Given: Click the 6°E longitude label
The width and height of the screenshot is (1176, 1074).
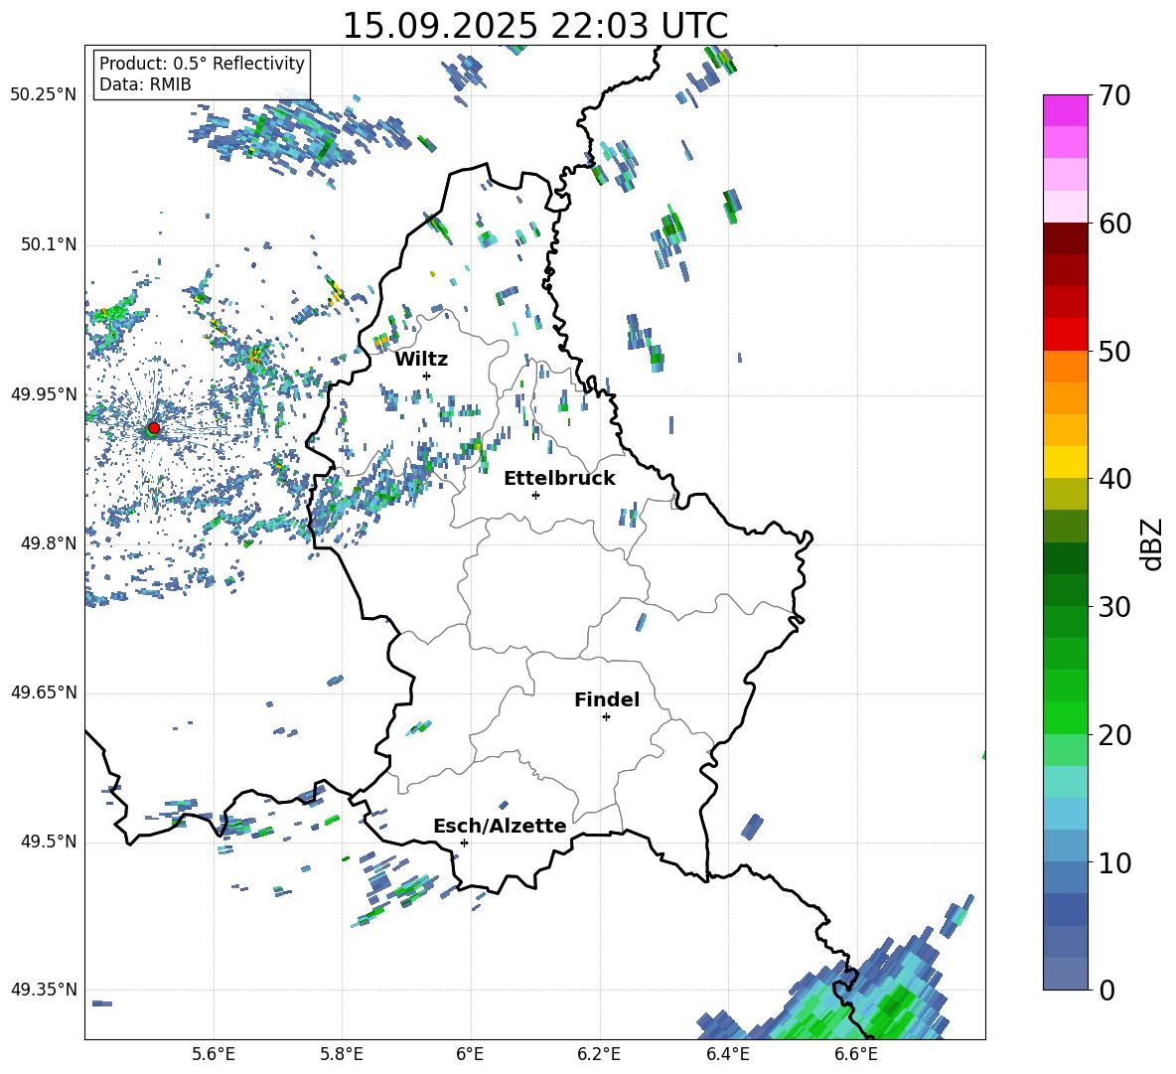Looking at the screenshot, I should click(470, 1054).
